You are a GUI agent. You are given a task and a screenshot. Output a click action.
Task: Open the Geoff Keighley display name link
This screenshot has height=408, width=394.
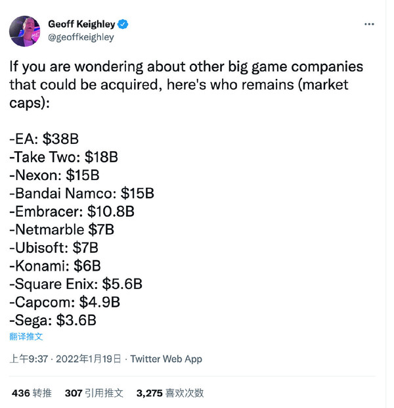tap(83, 24)
